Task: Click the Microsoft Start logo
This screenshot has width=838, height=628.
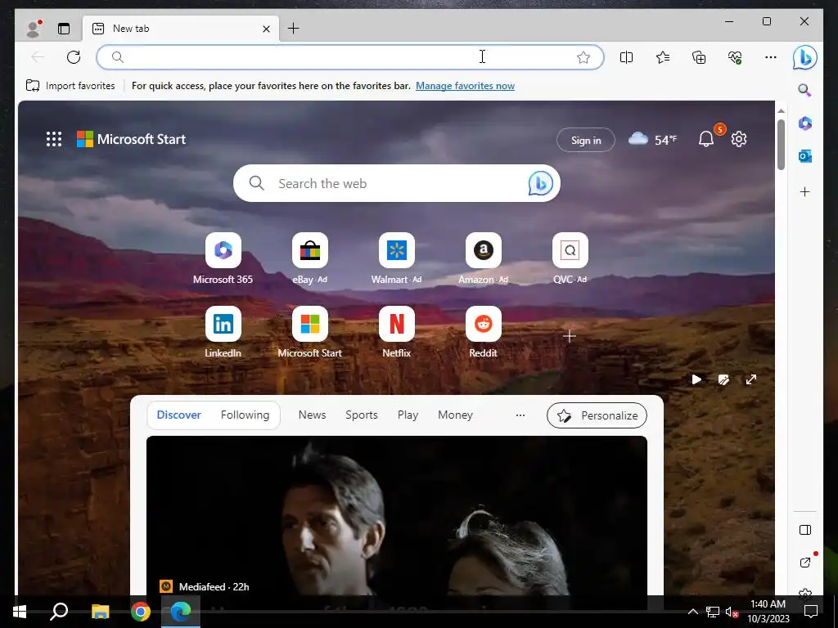Action: [x=132, y=139]
